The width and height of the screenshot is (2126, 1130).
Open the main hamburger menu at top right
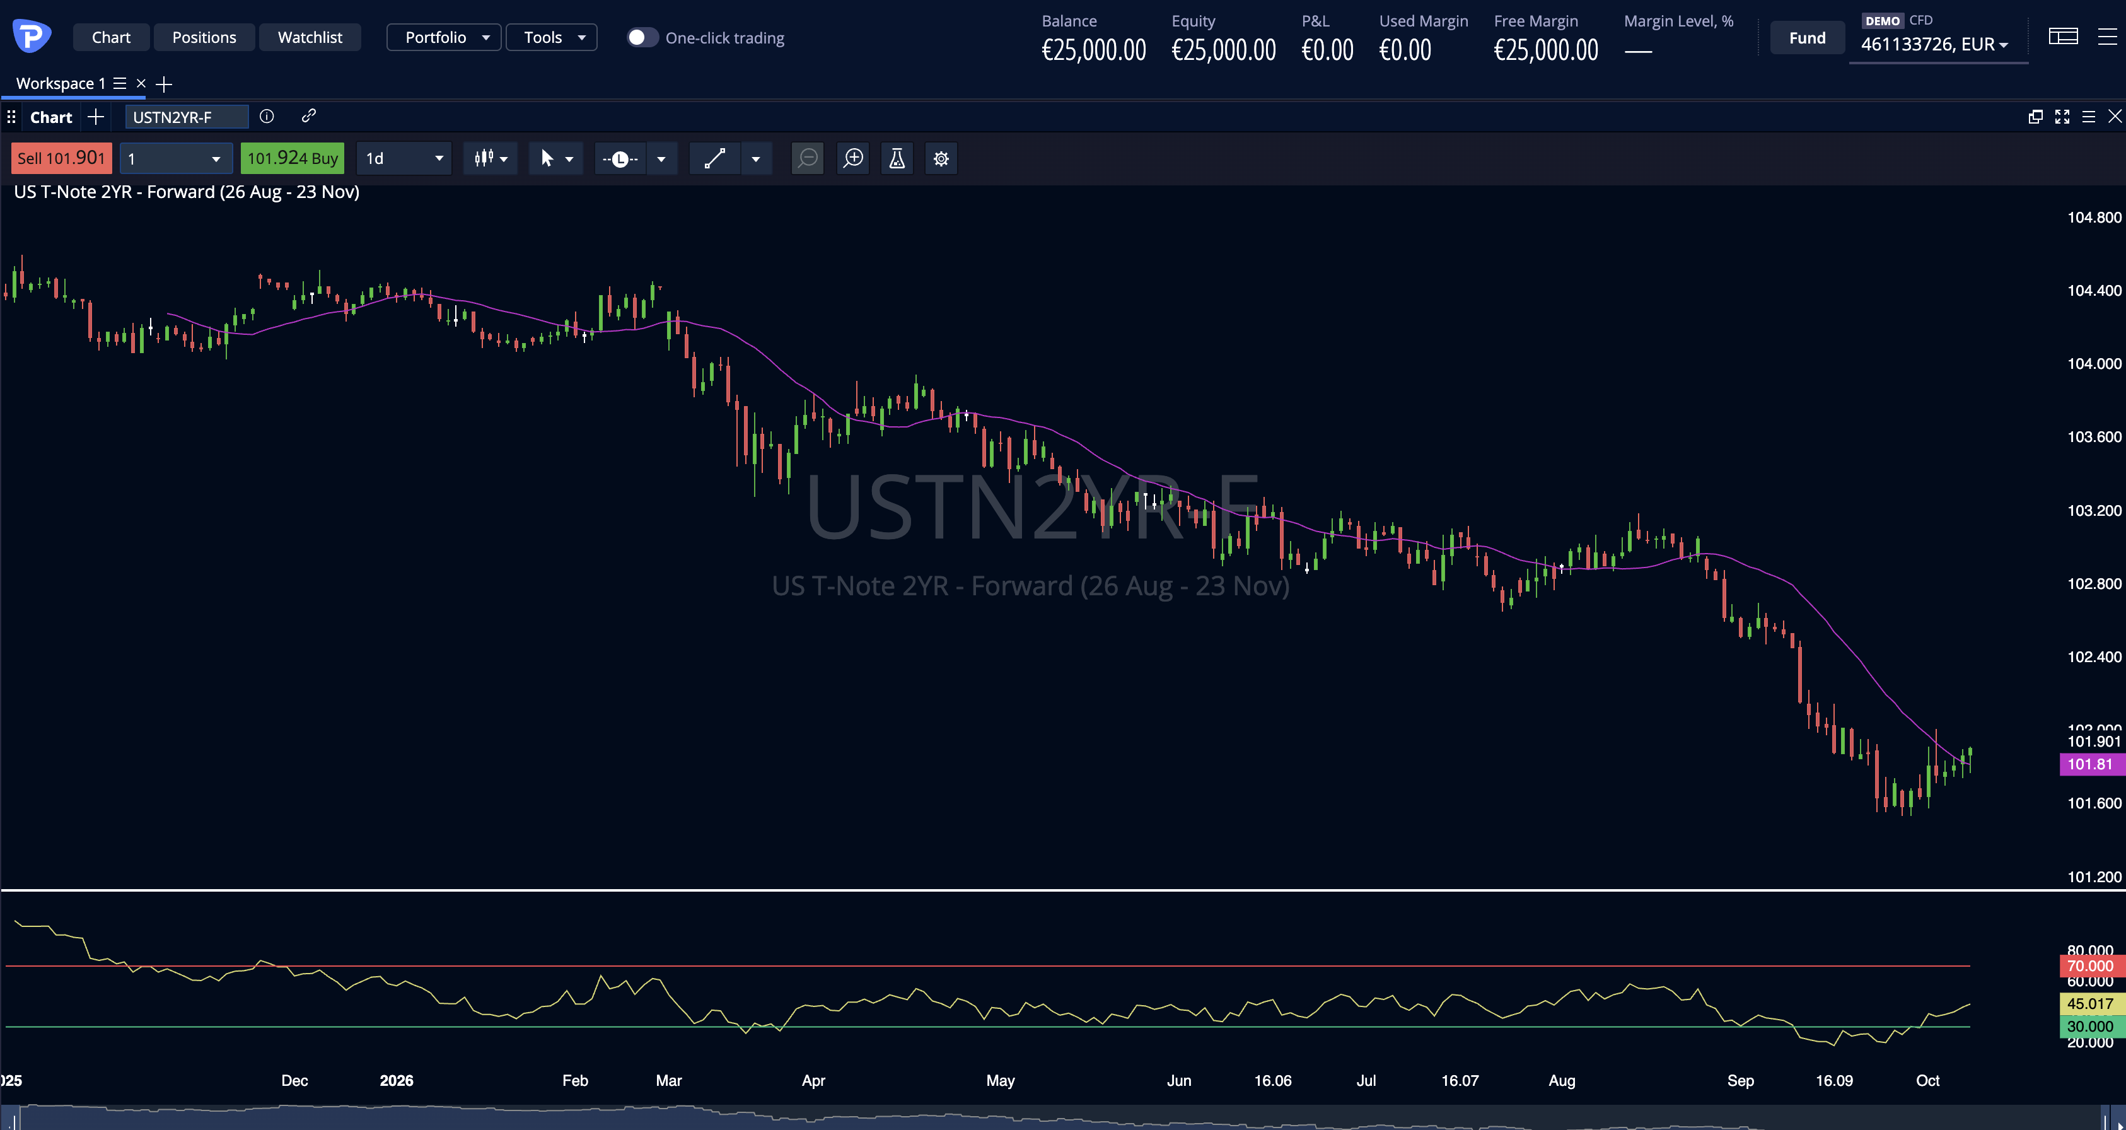click(x=2107, y=37)
